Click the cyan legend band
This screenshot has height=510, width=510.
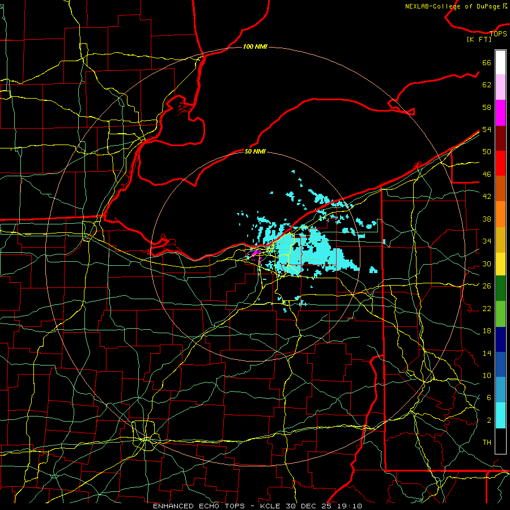tap(500, 415)
